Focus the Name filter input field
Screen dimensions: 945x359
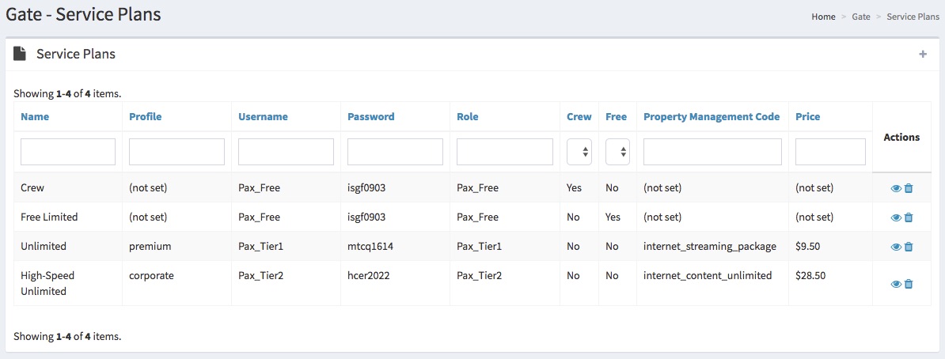tap(68, 152)
